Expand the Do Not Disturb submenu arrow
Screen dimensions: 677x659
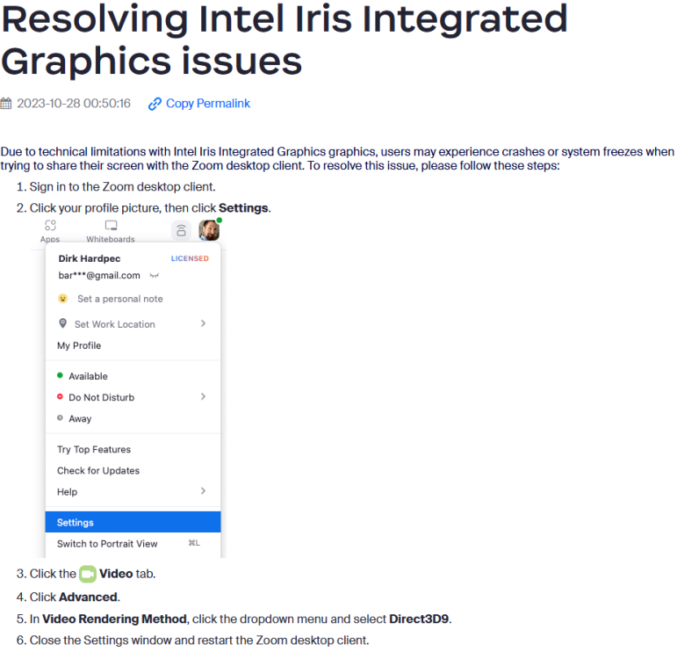pos(203,397)
